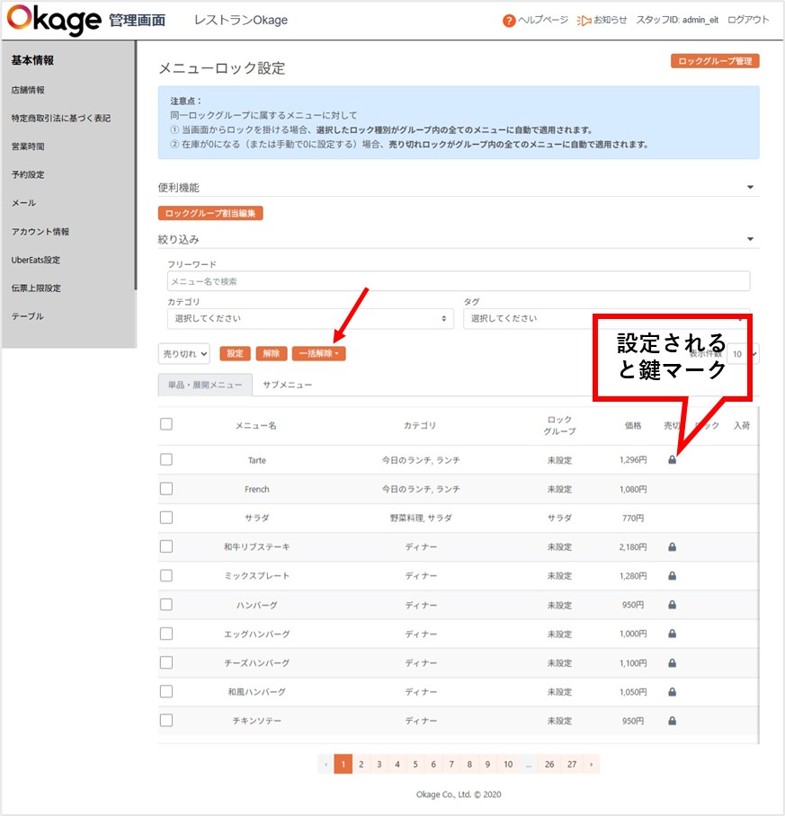Screen dimensions: 785x816
Task: Click the lock icon for チーズハンバーグ
Action: pyautogui.click(x=672, y=662)
